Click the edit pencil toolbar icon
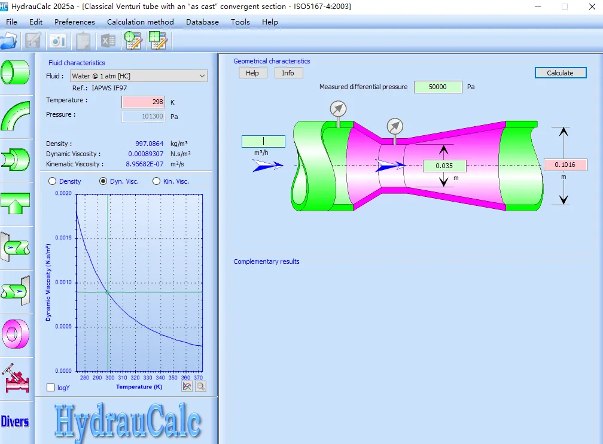 [33, 41]
